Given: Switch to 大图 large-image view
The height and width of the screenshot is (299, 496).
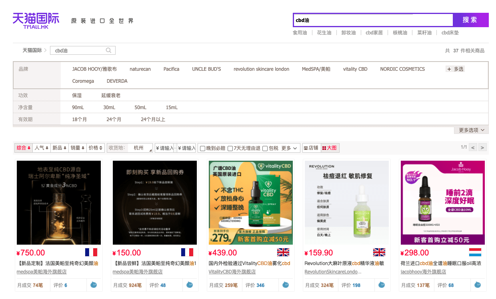Looking at the screenshot, I should coord(330,148).
